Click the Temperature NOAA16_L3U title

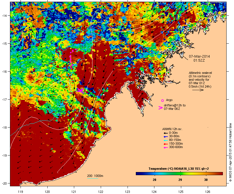pos(179,169)
